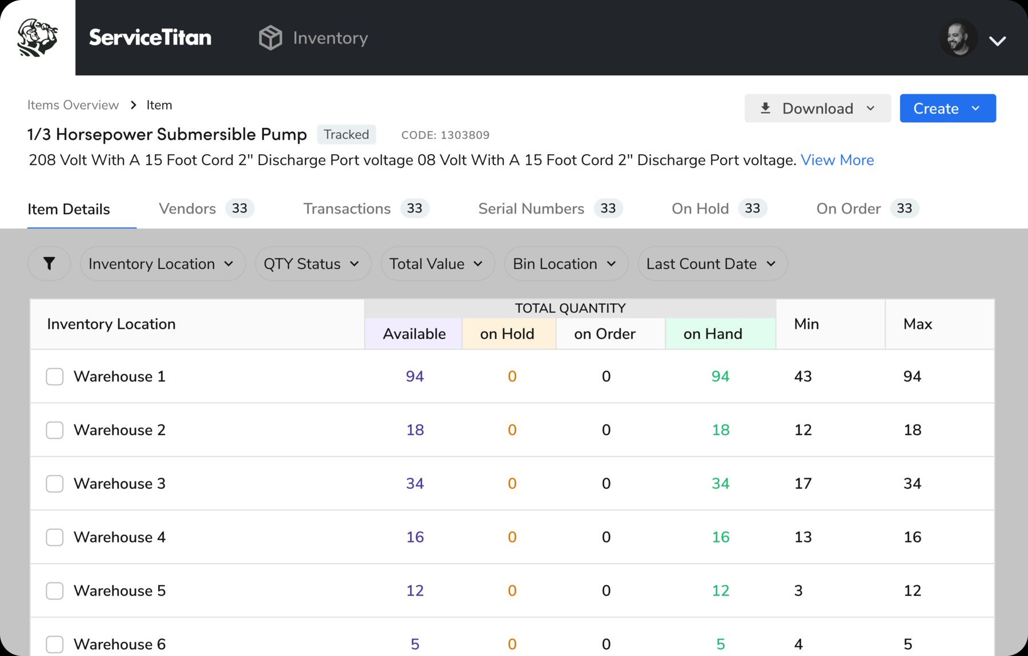Expand the account menu chevron
Screen dimensions: 1028x656
click(x=997, y=41)
